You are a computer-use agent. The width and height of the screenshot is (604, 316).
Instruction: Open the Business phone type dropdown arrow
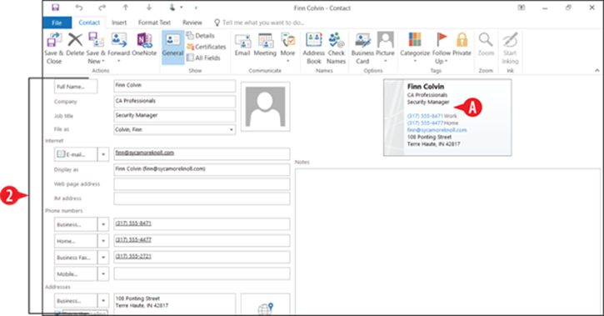pyautogui.click(x=103, y=224)
